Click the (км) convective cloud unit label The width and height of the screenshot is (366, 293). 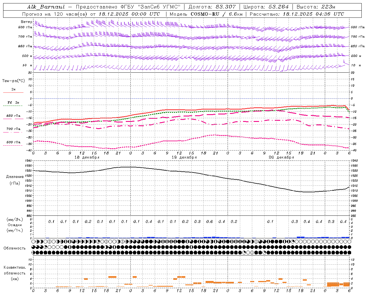pyautogui.click(x=15, y=278)
